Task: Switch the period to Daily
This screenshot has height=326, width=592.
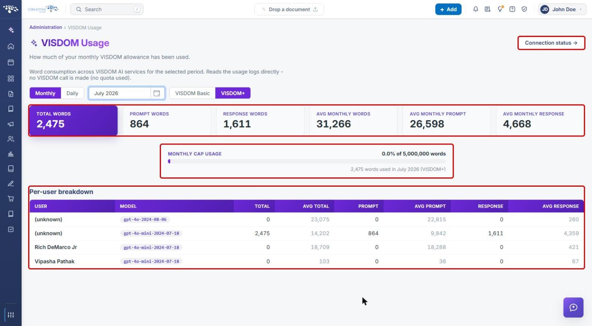Action: click(72, 93)
